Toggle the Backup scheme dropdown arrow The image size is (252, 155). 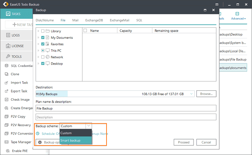coord(89,126)
